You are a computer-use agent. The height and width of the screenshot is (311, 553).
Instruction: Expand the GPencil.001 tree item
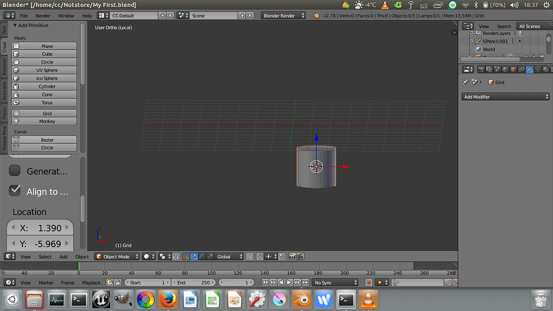(472, 41)
